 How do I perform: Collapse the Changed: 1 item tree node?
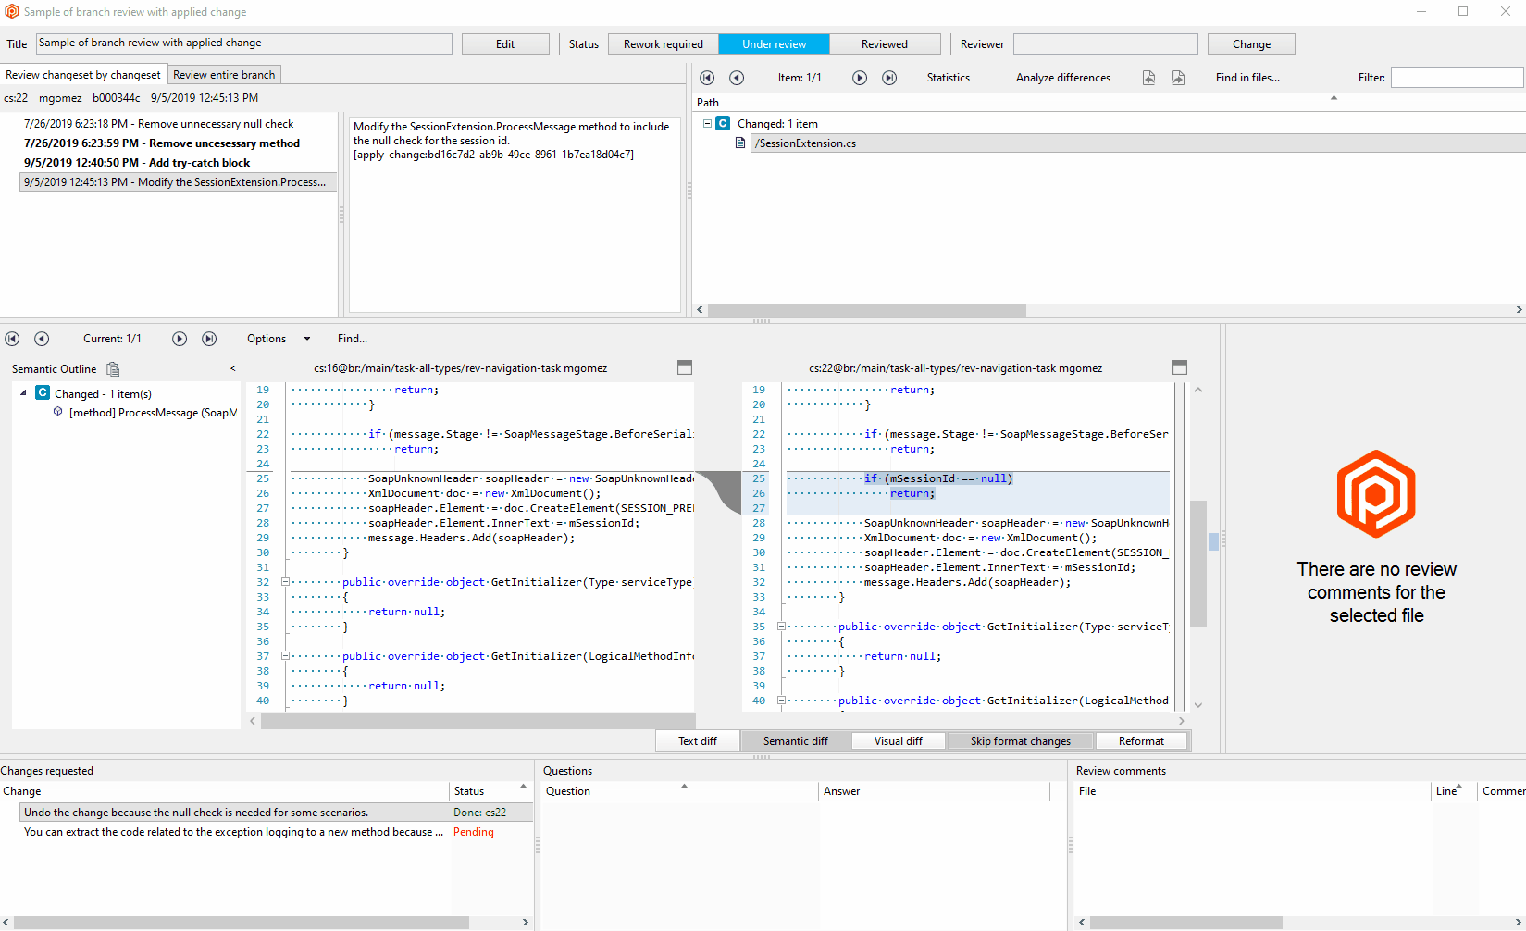706,123
